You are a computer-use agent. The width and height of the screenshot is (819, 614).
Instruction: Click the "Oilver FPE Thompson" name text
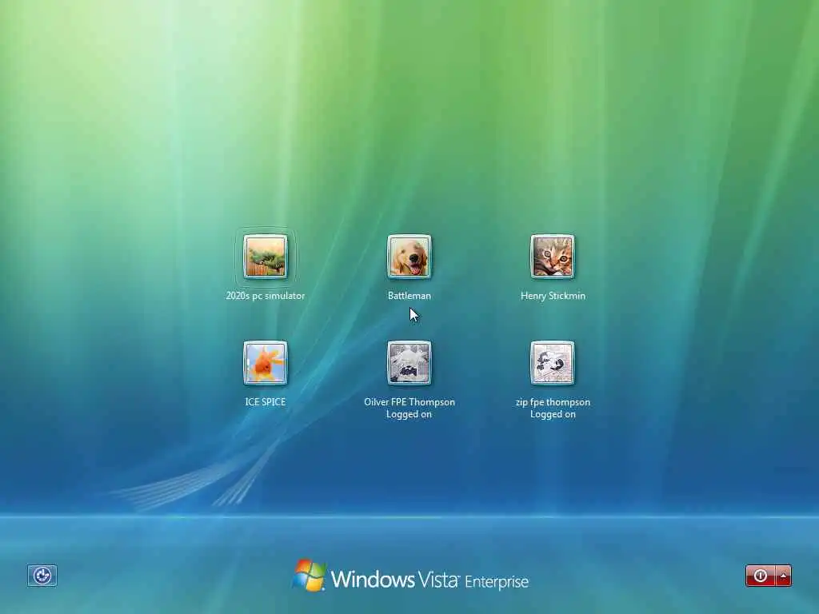tap(409, 402)
